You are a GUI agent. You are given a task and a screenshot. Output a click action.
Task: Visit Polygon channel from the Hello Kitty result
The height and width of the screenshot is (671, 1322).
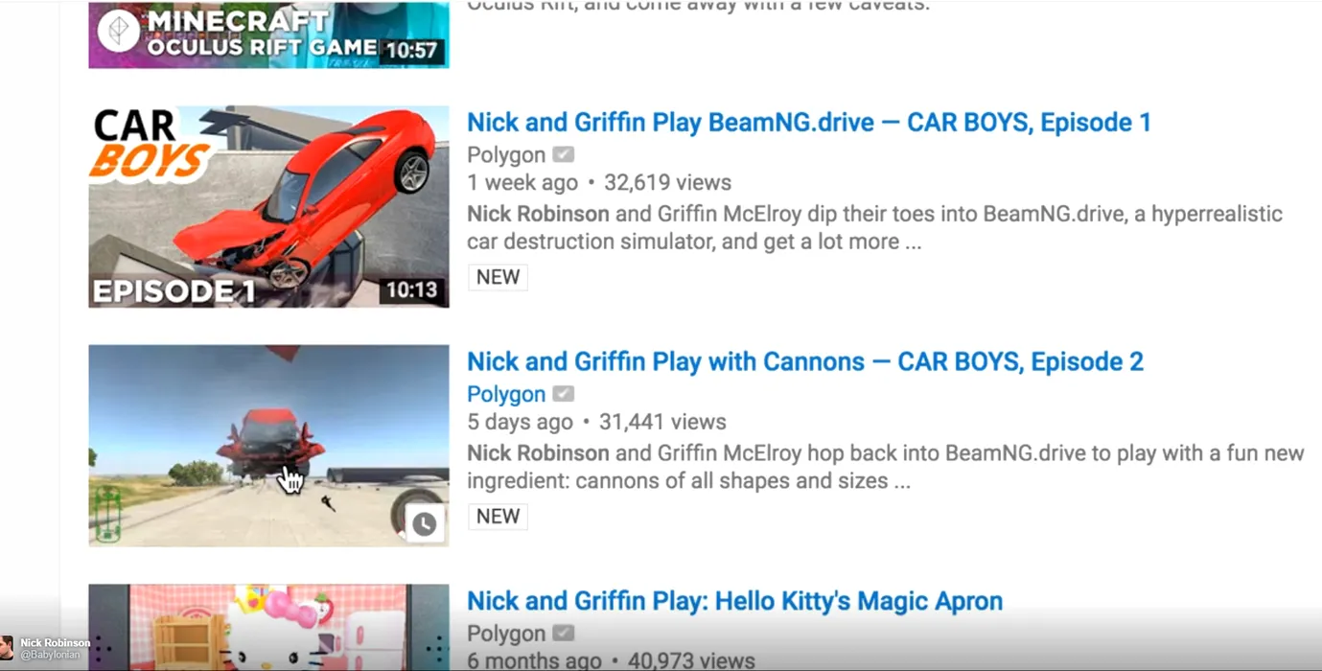506,635
